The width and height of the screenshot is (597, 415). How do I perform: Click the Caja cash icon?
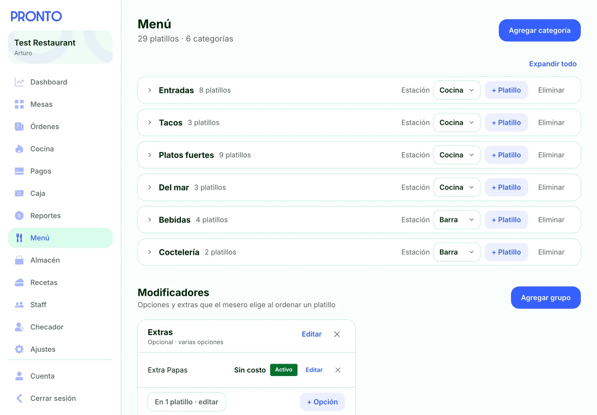pyautogui.click(x=19, y=193)
